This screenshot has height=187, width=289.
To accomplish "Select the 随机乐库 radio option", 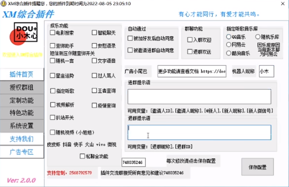I will (x=258, y=37).
